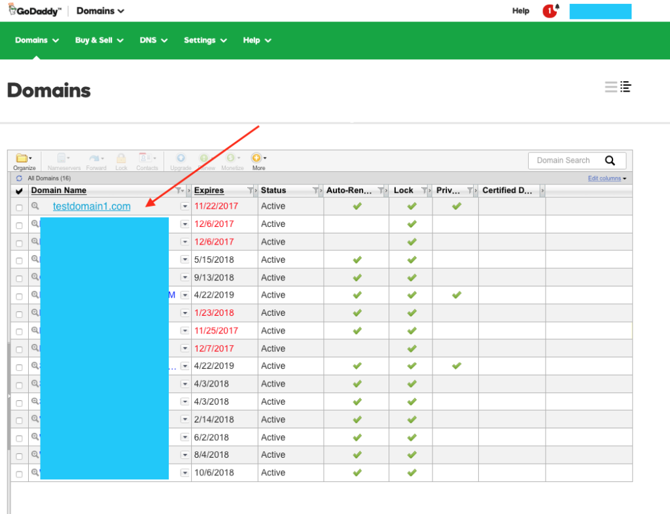The image size is (670, 514).
Task: Refresh the All Domains list
Action: point(19,179)
